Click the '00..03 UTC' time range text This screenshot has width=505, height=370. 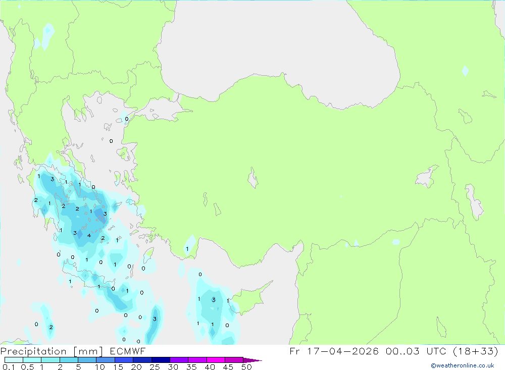coord(416,351)
